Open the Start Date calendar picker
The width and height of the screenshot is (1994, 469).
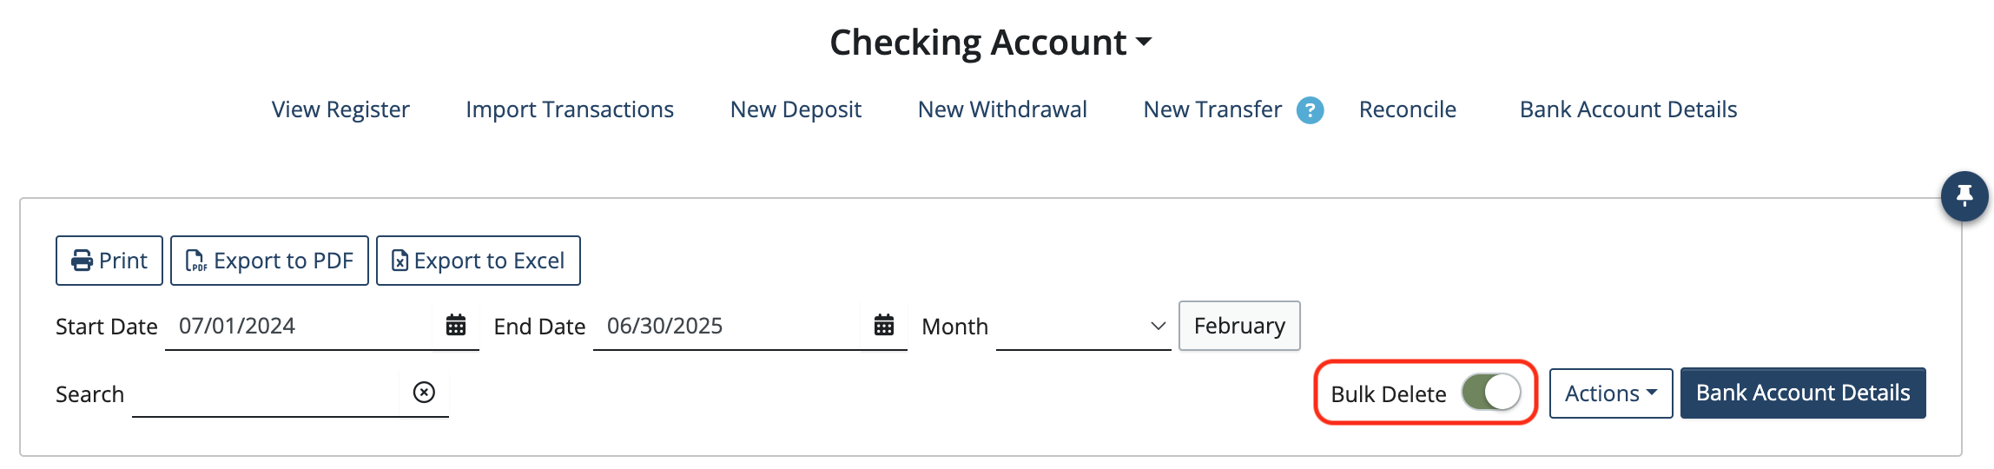click(x=456, y=326)
